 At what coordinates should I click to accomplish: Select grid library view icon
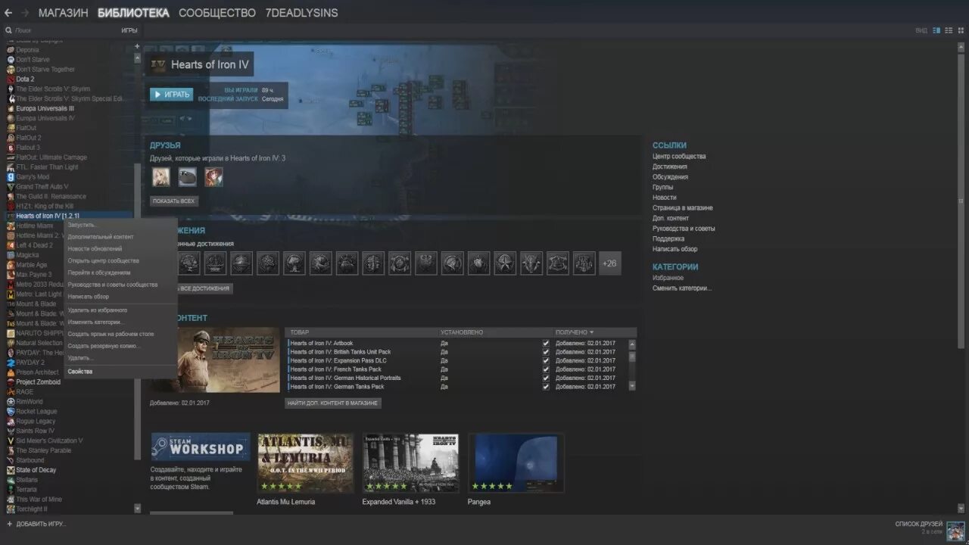961,30
